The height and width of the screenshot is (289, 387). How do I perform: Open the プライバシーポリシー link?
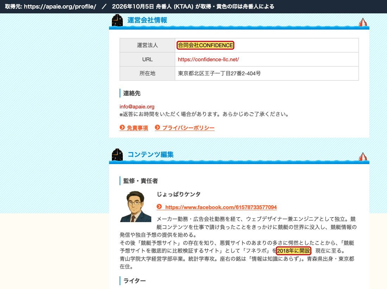tap(188, 128)
